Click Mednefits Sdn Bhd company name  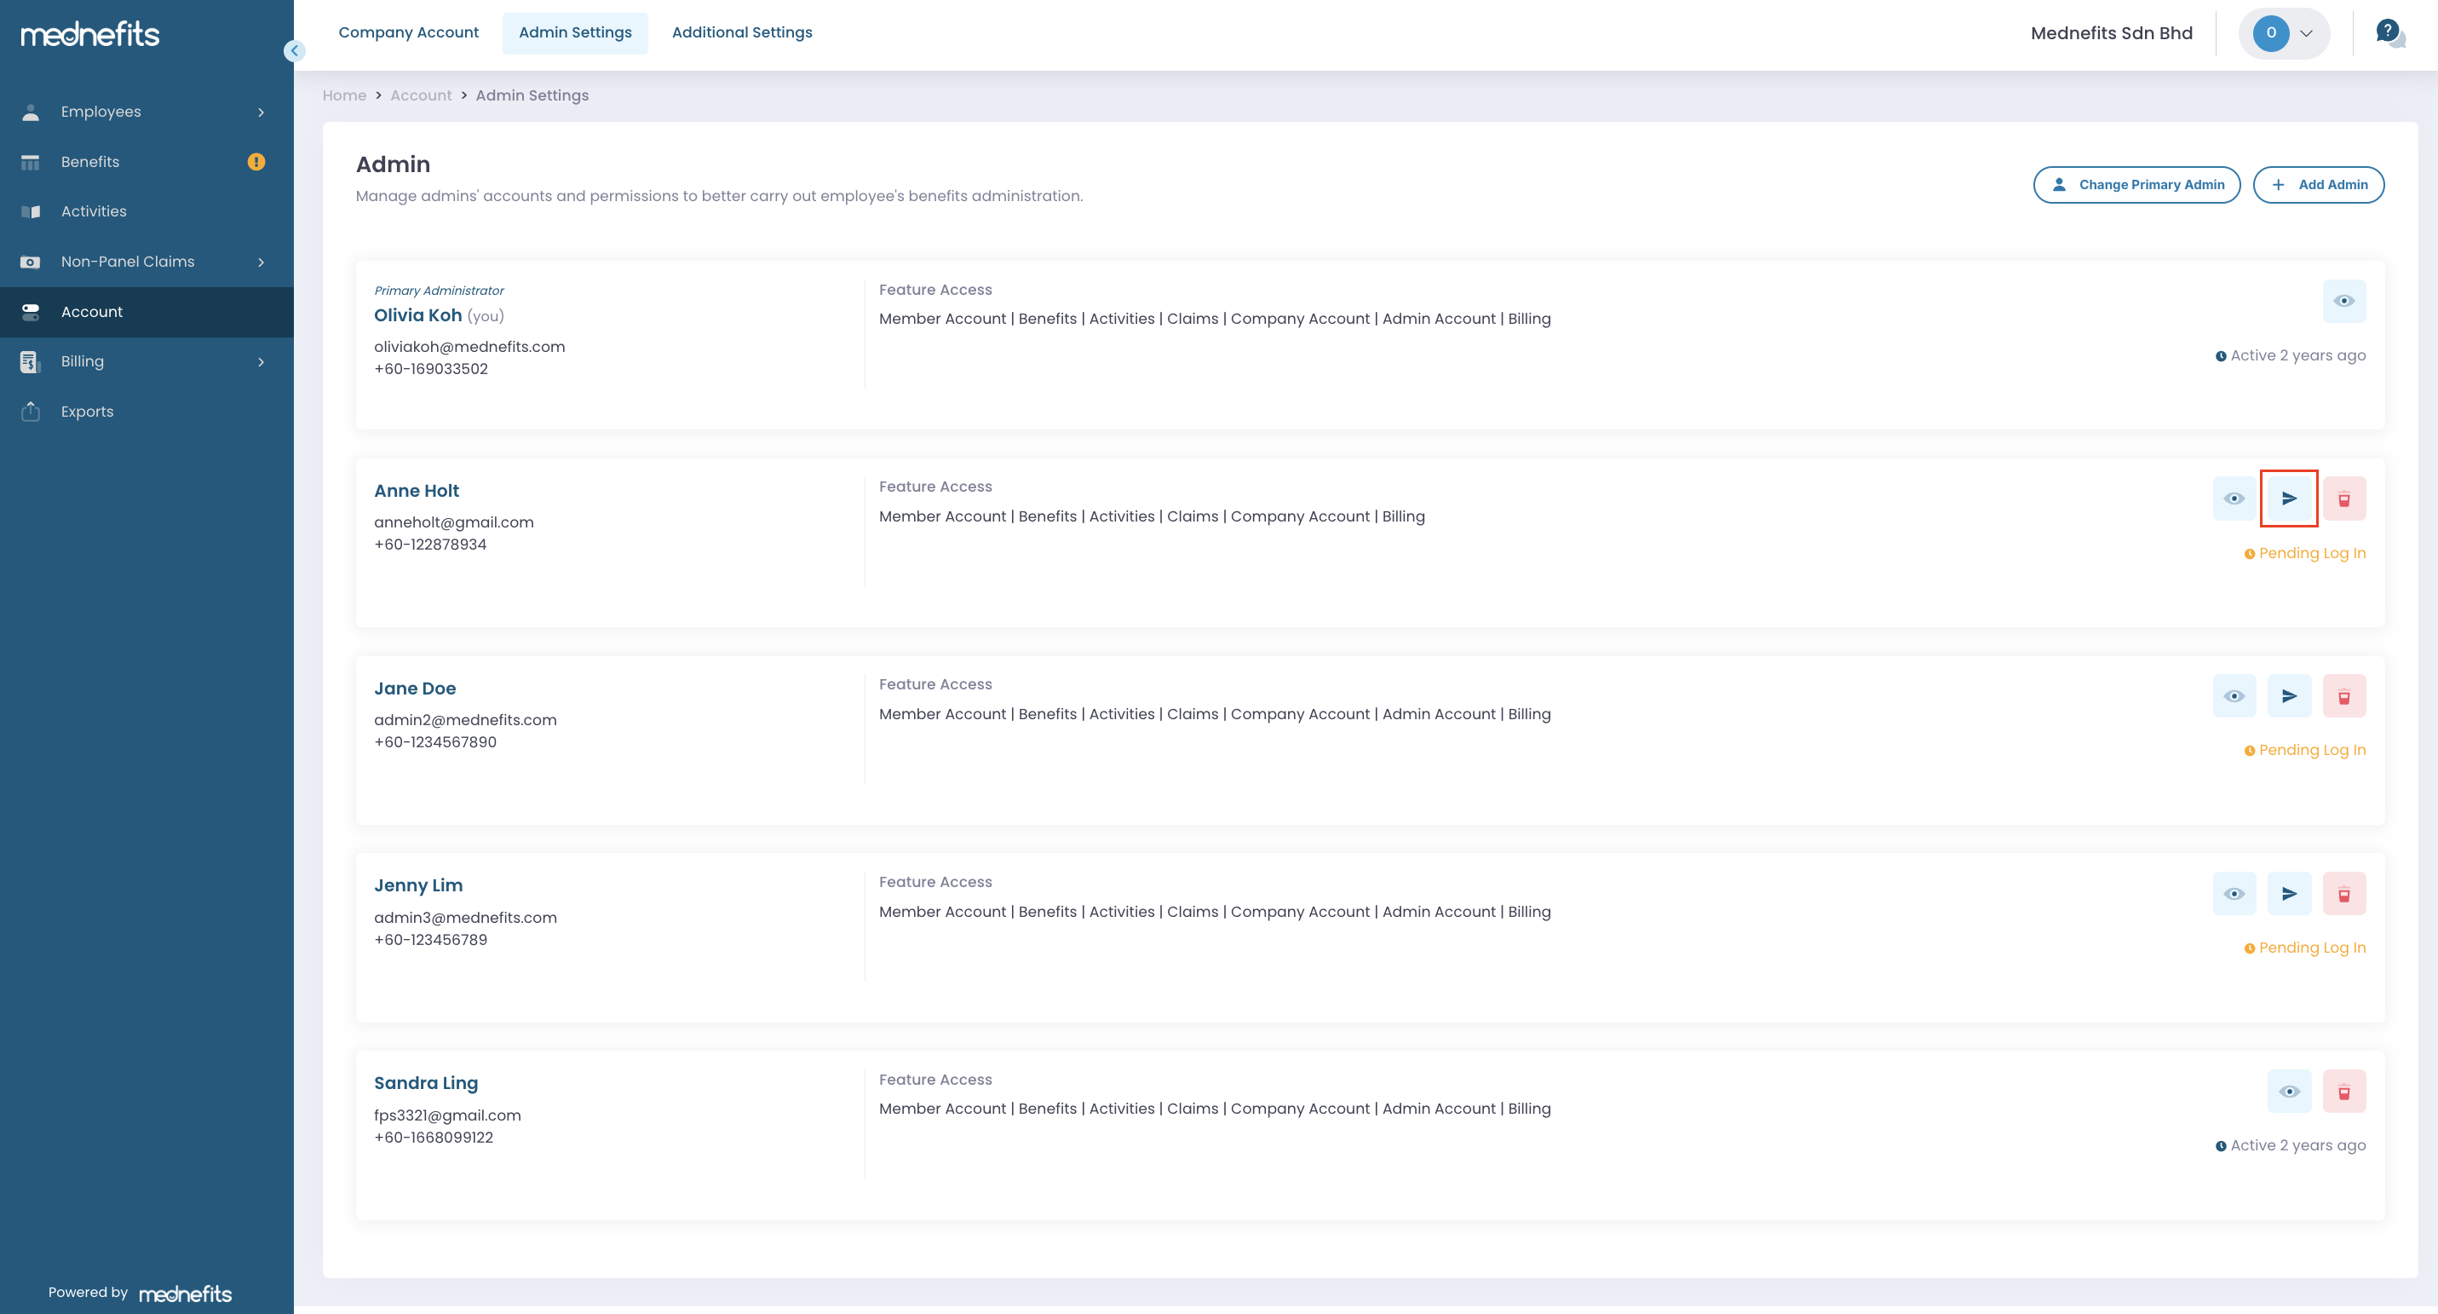coord(2112,33)
